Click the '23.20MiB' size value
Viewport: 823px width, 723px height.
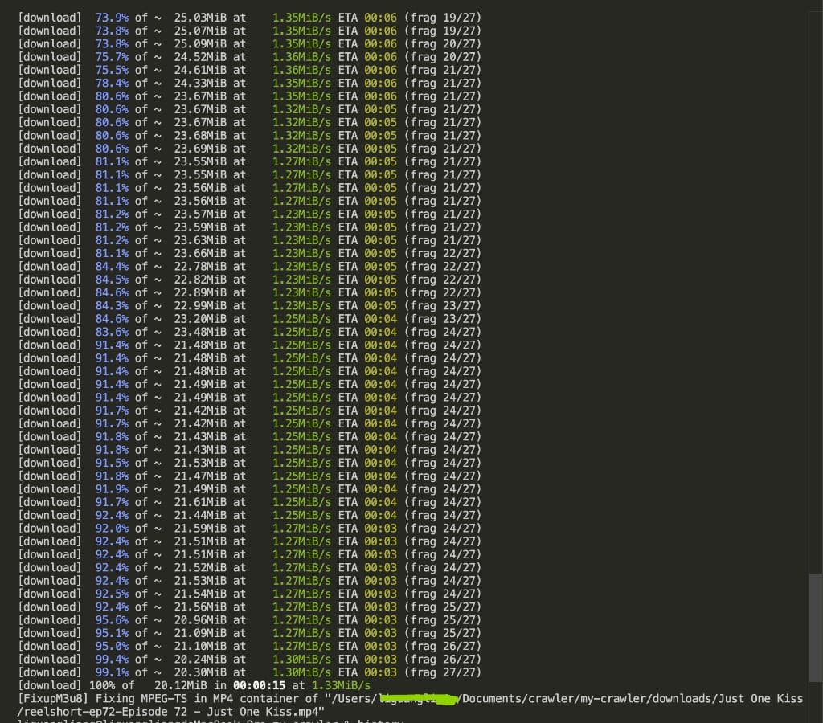click(200, 319)
